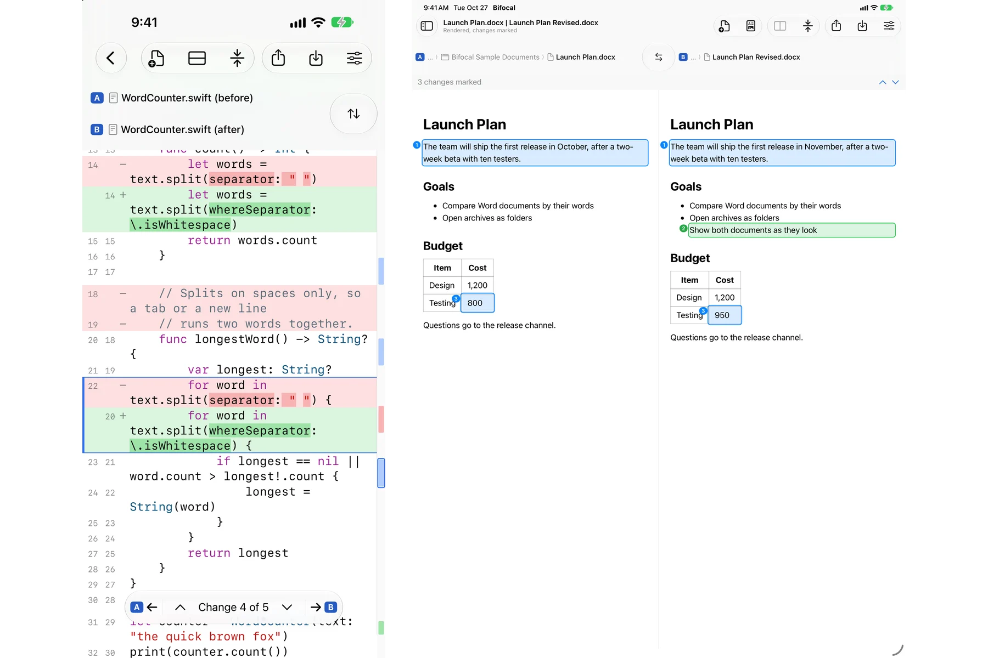Tap the rendered document view icon on iPad

coord(750,26)
